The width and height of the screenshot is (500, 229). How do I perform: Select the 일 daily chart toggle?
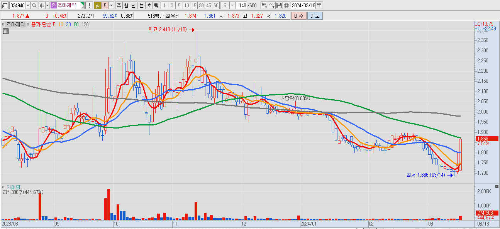pos(98,5)
